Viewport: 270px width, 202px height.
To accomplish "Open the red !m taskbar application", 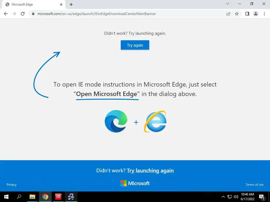I will click(x=58, y=197).
